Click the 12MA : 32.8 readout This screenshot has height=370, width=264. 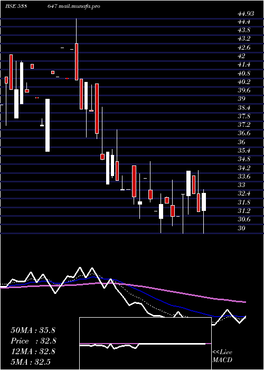33,351
